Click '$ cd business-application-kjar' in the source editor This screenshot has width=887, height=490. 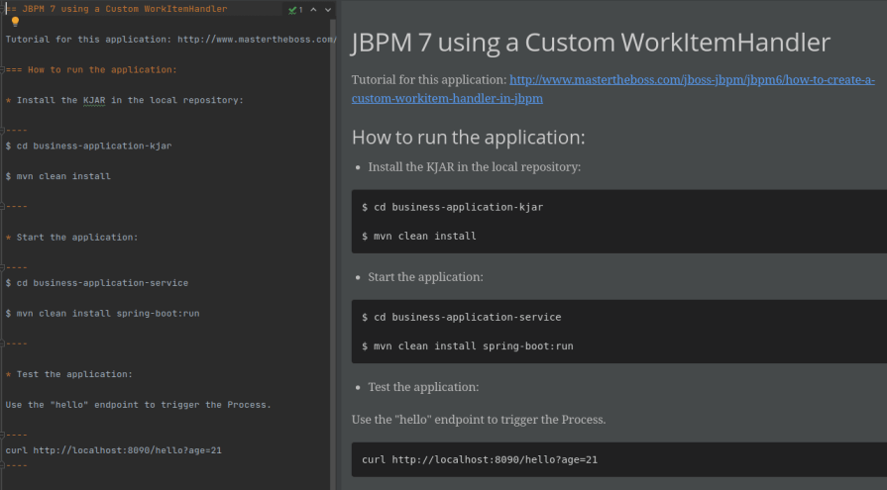coord(89,146)
